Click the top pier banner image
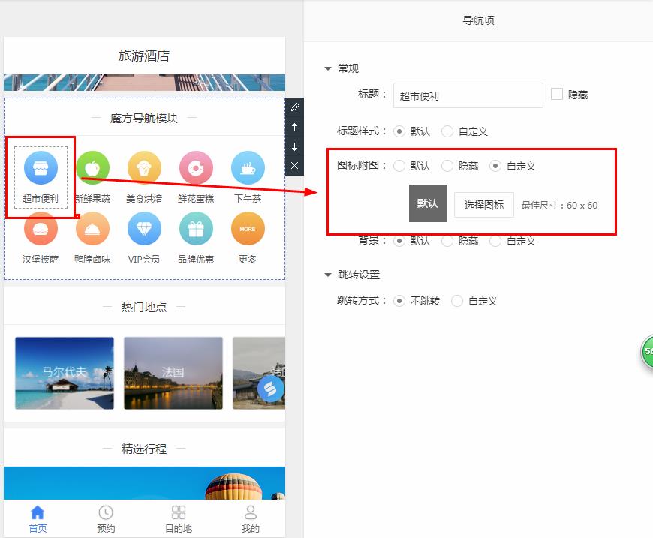Image resolution: width=653 pixels, height=538 pixels. coord(145,83)
